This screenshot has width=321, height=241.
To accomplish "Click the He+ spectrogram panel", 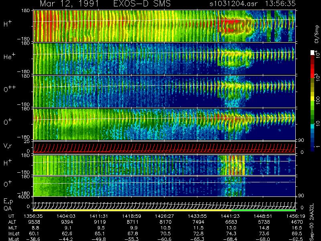I will pyautogui.click(x=164, y=59).
